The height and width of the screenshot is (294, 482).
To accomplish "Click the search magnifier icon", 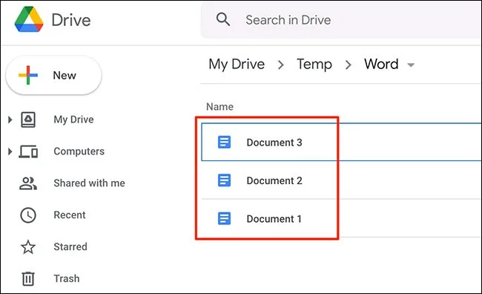I will (223, 19).
